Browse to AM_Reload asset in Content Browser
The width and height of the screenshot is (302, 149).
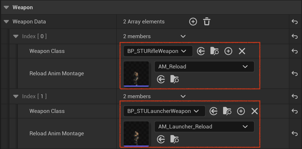coord(174,79)
